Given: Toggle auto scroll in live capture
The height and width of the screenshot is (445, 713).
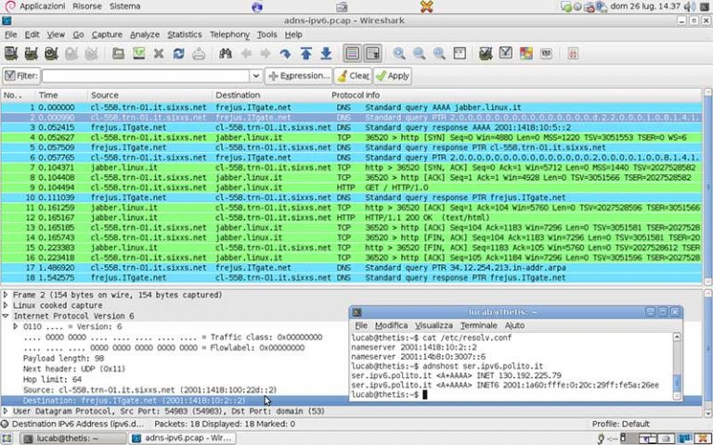Looking at the screenshot, I should (x=372, y=54).
